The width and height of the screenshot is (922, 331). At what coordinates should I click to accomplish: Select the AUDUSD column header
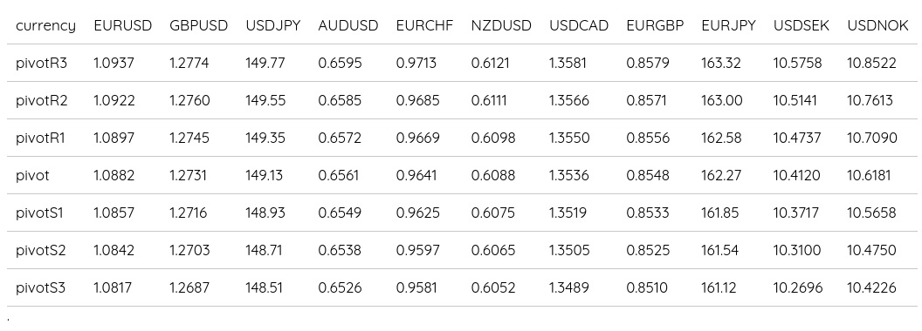[x=348, y=26]
